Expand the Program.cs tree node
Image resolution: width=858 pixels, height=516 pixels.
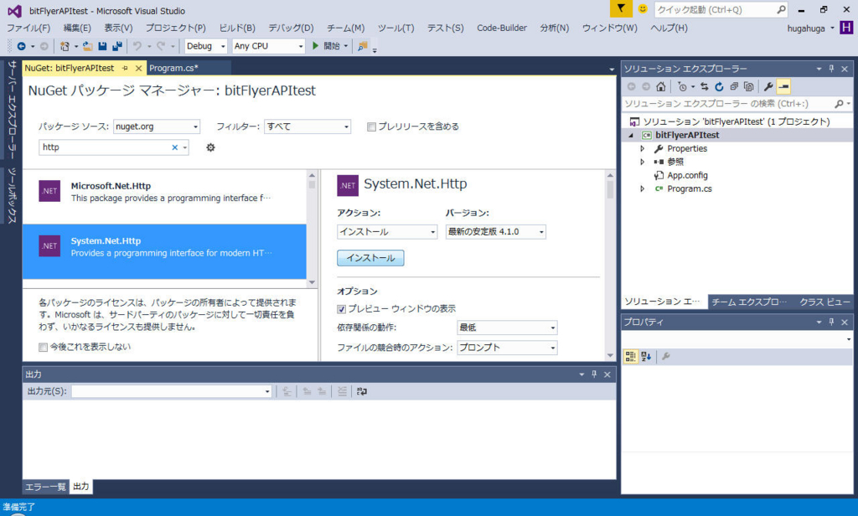pos(643,188)
